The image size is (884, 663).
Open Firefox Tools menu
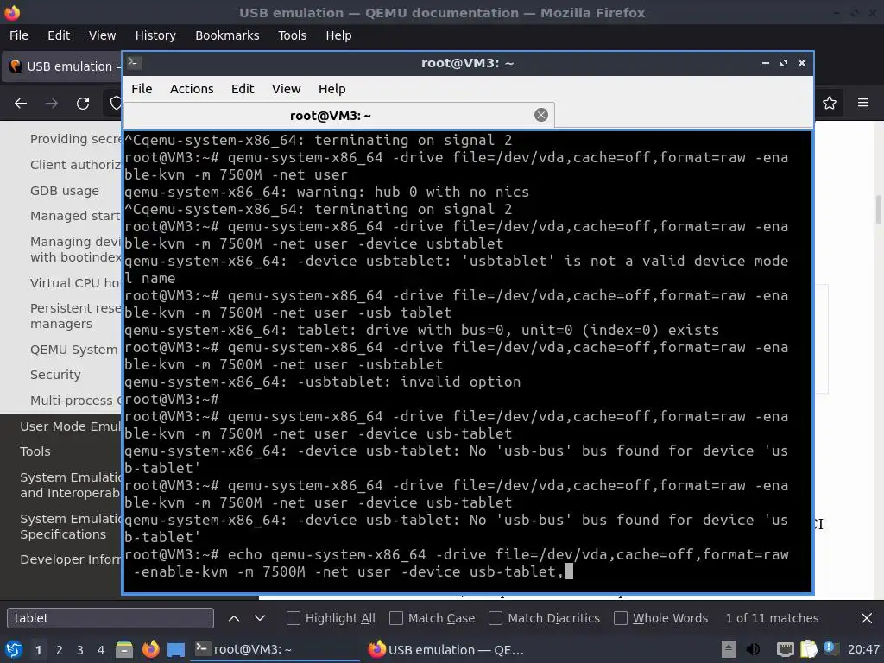tap(292, 35)
